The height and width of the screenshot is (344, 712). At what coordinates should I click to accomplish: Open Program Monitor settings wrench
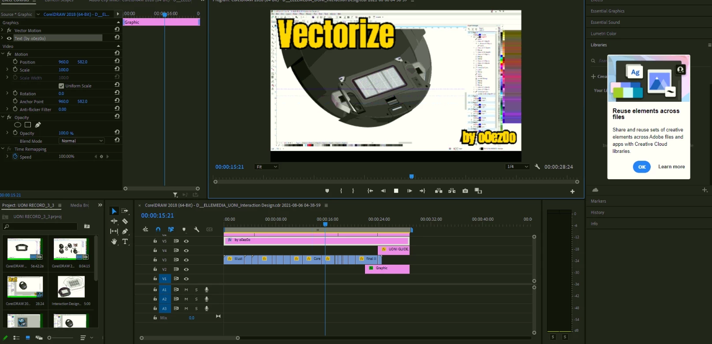(537, 166)
